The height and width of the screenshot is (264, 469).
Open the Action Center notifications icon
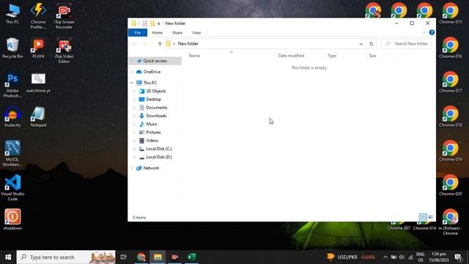pos(458,257)
